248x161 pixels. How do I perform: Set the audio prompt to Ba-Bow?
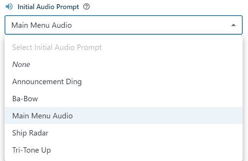[x=25, y=99]
